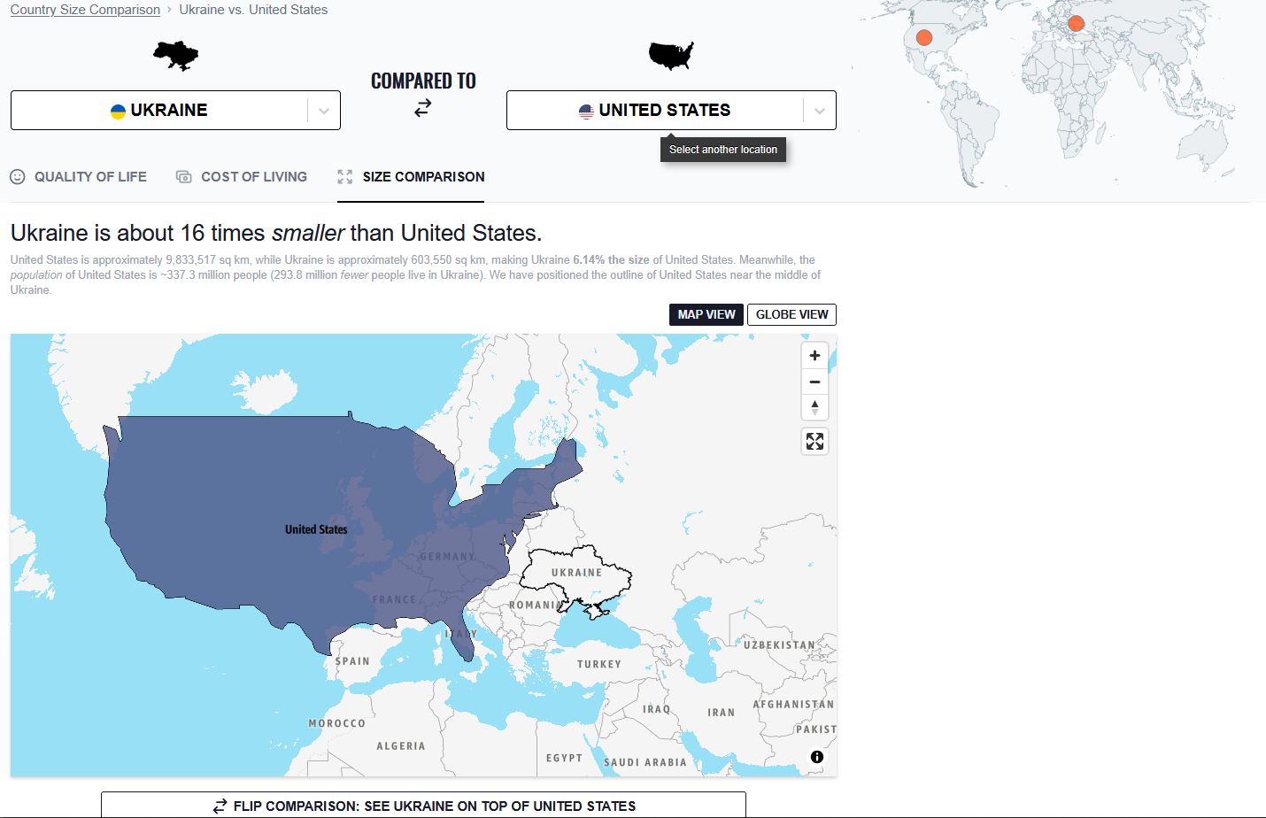This screenshot has height=818, width=1266.
Task: Click the swap countries arrows icon
Action: coord(423,108)
